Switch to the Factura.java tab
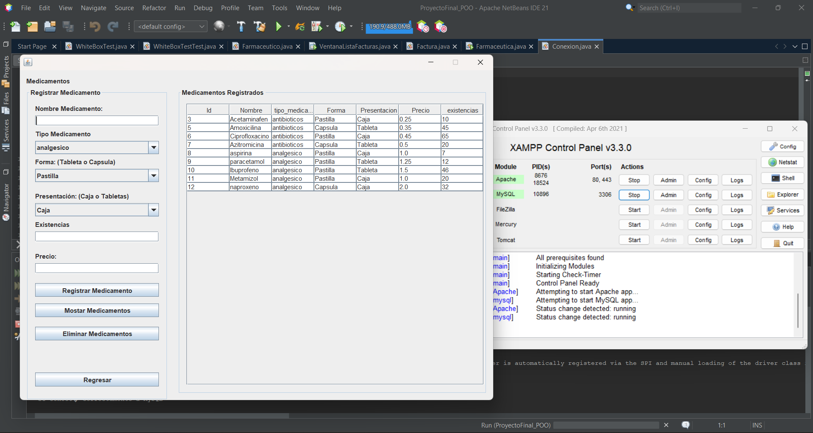Viewport: 813px width, 433px height. click(433, 47)
